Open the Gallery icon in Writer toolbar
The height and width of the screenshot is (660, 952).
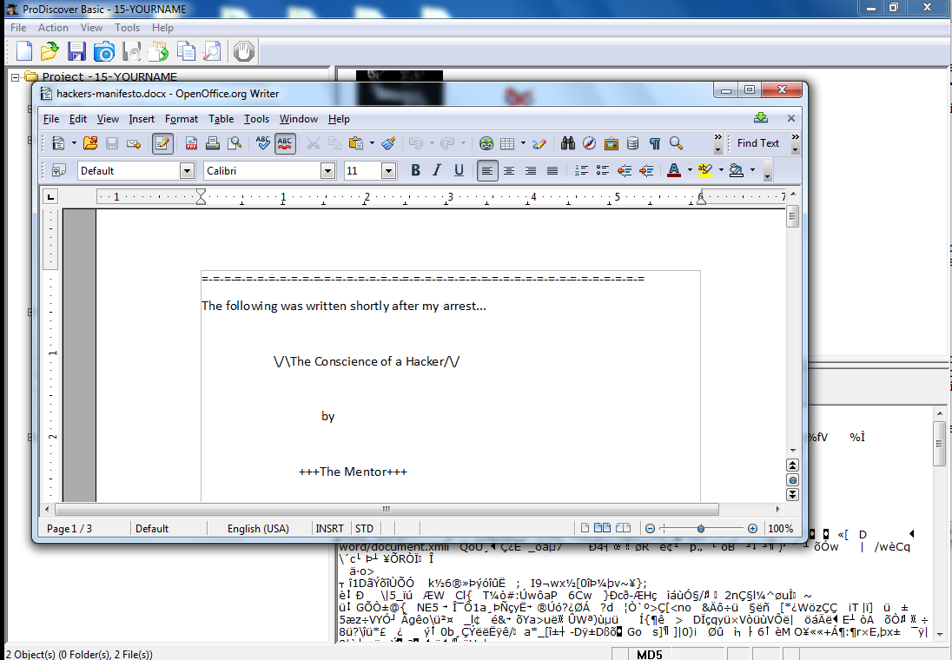(x=612, y=143)
